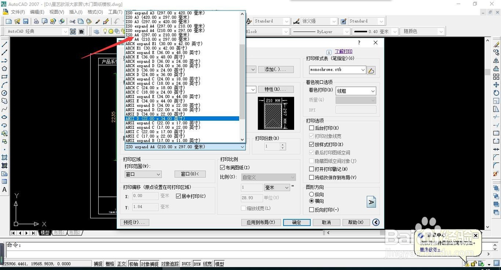Viewport: 501px width, 270px height.
Task: Open the 打印范围 窗口 dropdown
Action: coord(143,174)
